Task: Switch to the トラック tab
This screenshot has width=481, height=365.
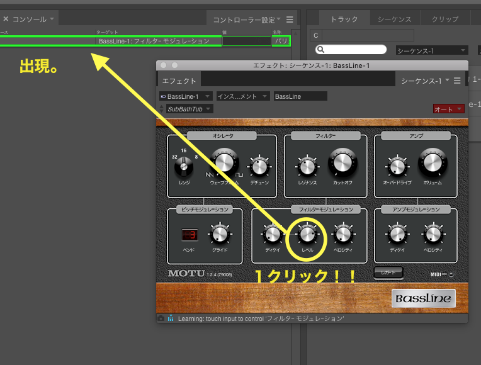Action: click(344, 20)
